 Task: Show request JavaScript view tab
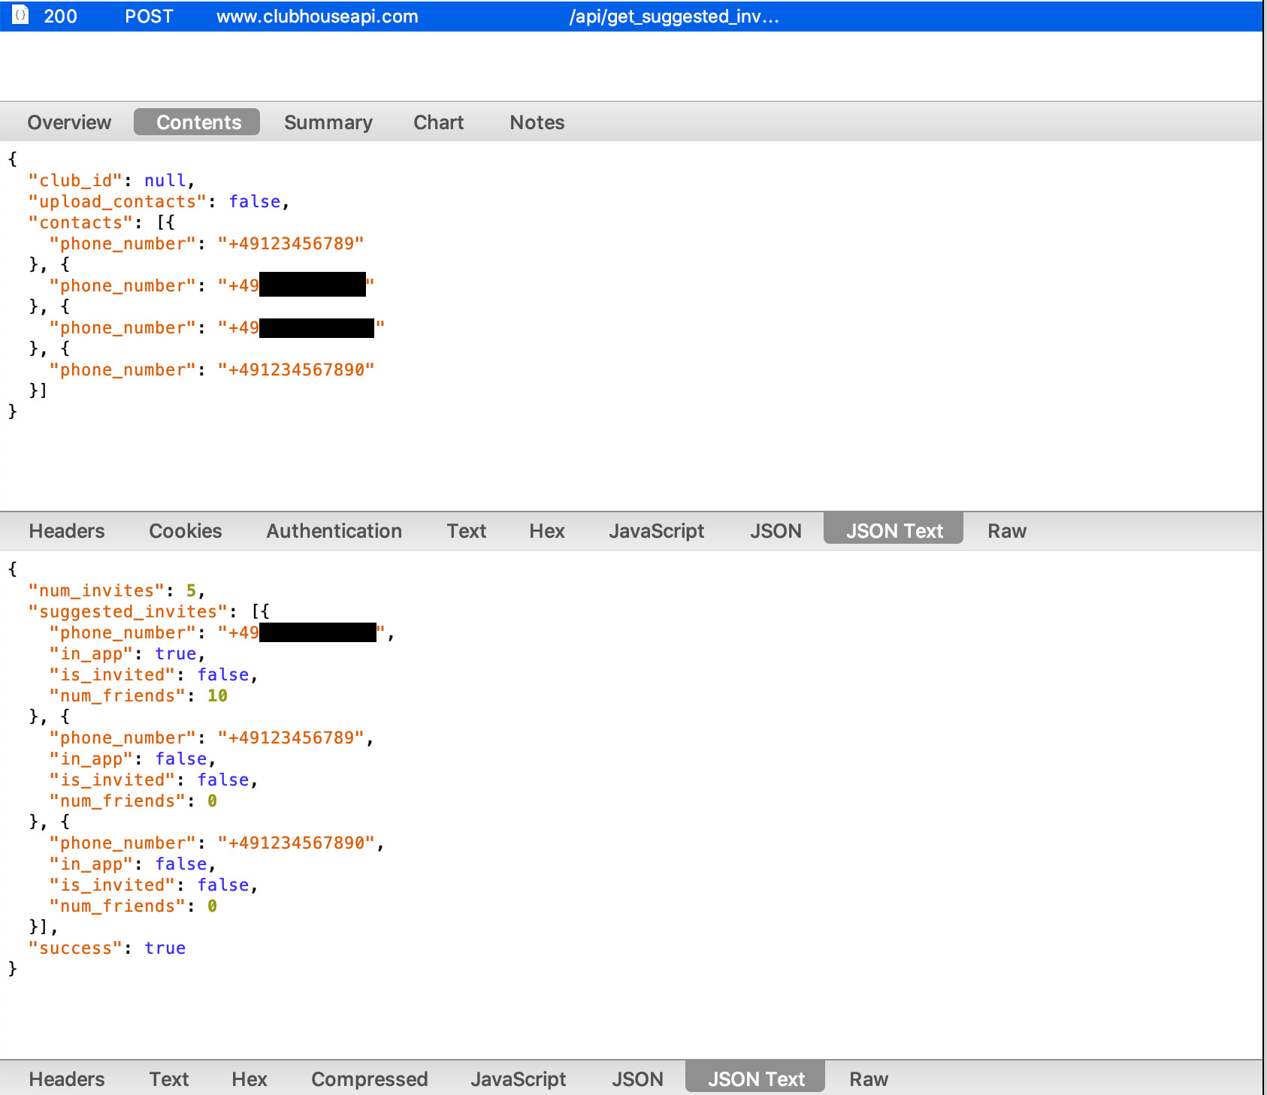coord(657,531)
